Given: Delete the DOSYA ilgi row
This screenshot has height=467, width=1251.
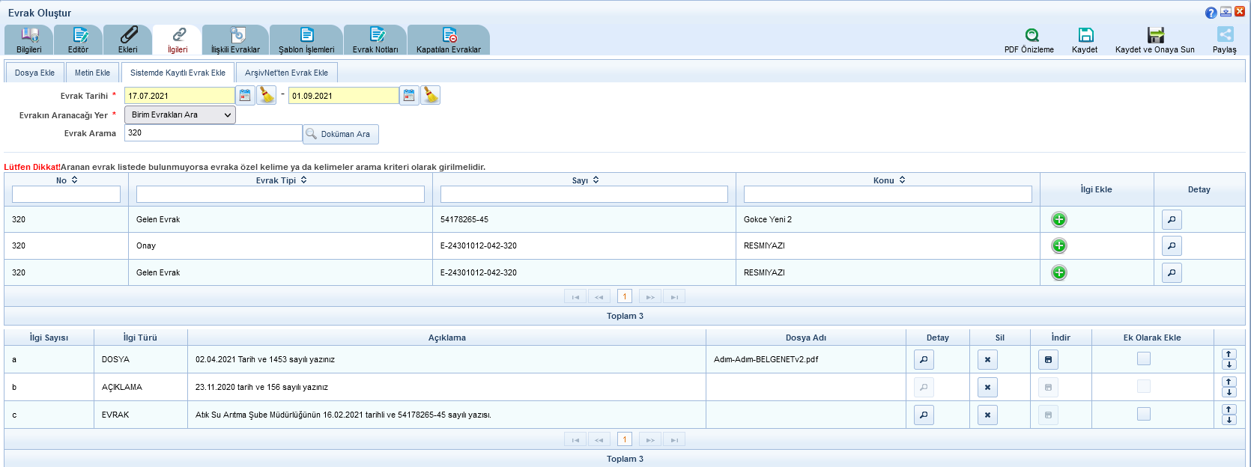Looking at the screenshot, I should [x=987, y=360].
